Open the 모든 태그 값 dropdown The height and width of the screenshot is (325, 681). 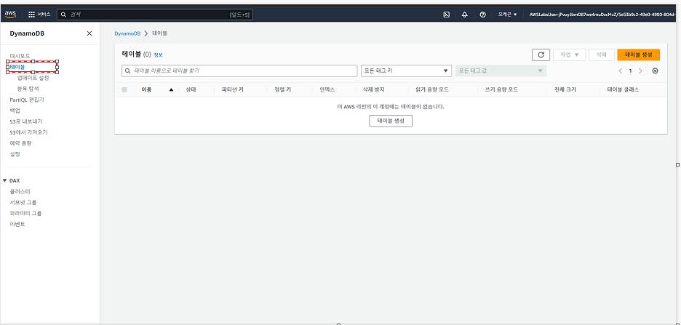tap(501, 71)
